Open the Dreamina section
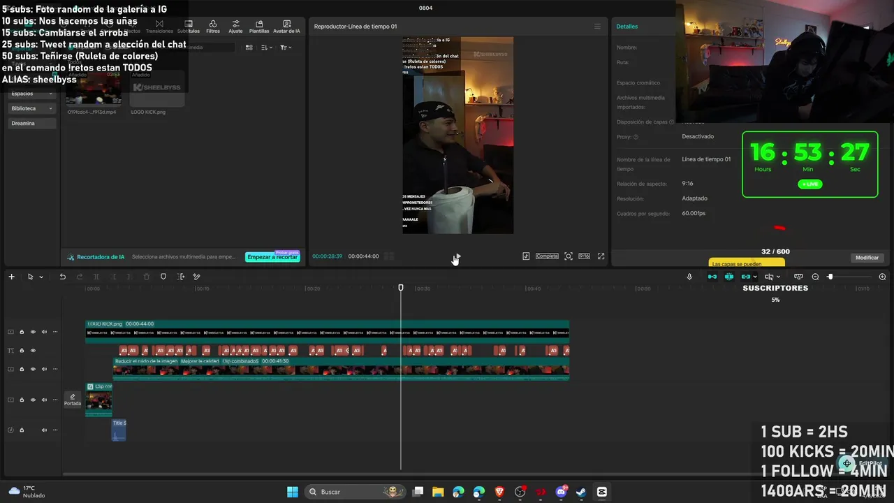Viewport: 894px width, 503px height. 32,123
